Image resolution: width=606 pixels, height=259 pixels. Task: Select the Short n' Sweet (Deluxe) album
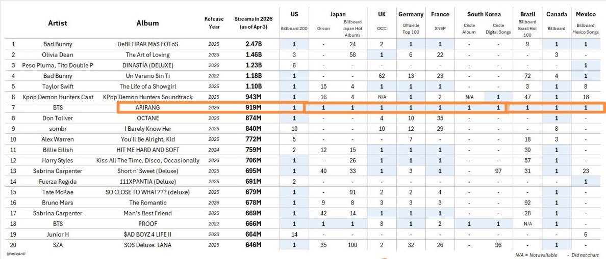click(x=147, y=171)
